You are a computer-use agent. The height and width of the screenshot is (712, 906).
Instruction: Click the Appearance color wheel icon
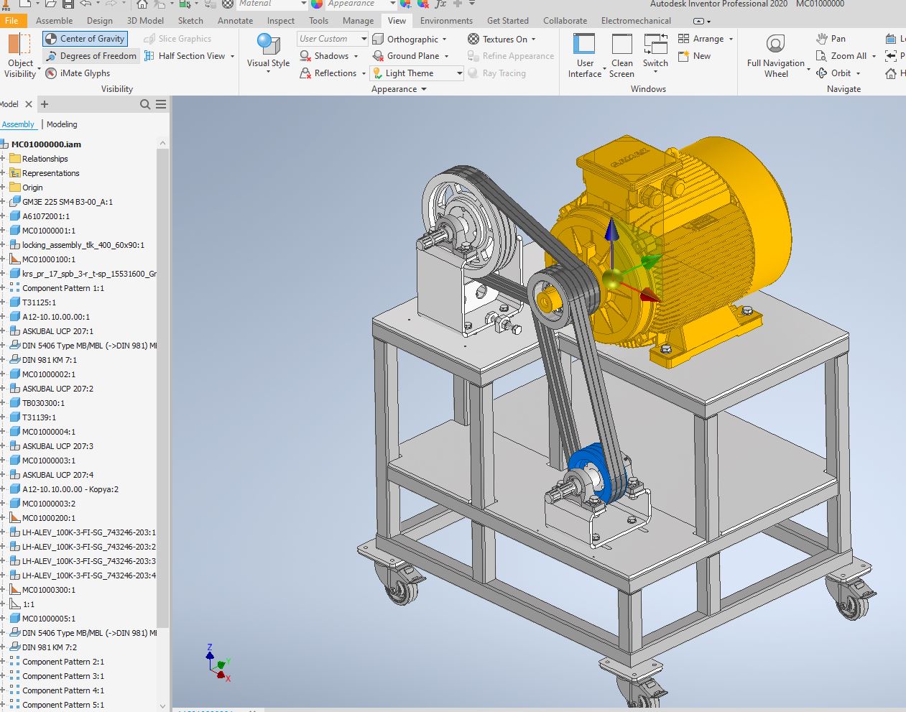click(x=317, y=4)
